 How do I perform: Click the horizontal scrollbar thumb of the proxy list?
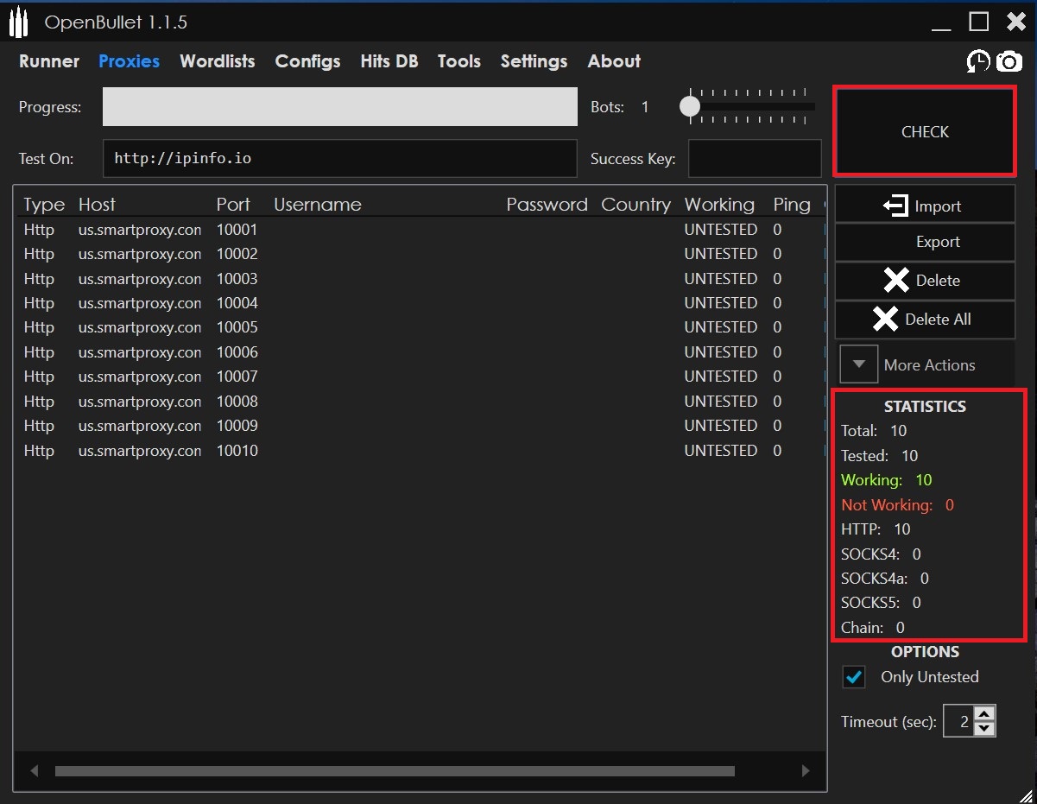[395, 771]
